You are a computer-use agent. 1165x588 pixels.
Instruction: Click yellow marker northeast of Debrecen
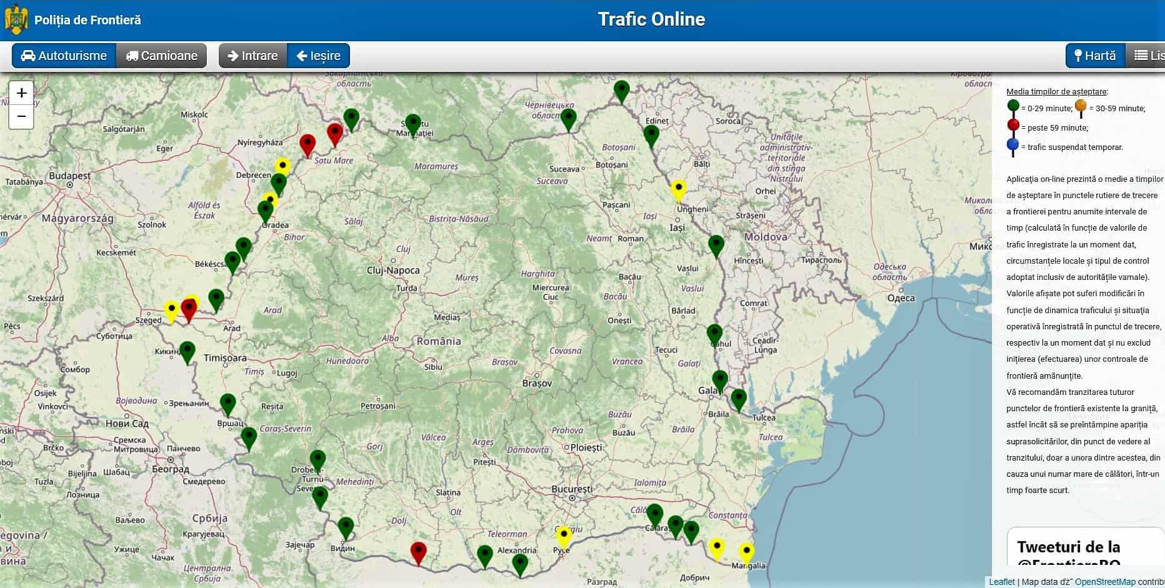[x=282, y=169]
